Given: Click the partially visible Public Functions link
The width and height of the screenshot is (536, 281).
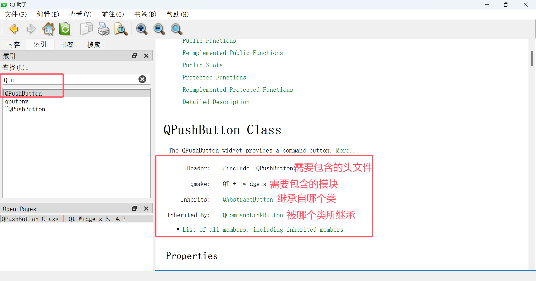Looking at the screenshot, I should pos(209,41).
